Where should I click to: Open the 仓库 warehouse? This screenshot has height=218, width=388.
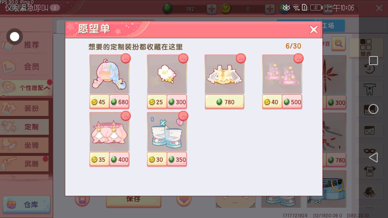27,205
